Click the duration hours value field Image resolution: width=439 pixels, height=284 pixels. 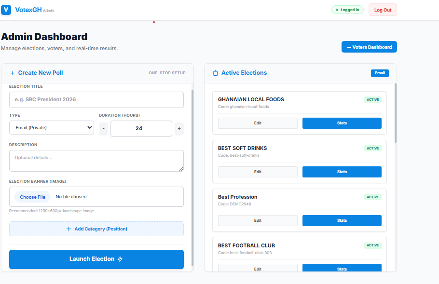(141, 129)
